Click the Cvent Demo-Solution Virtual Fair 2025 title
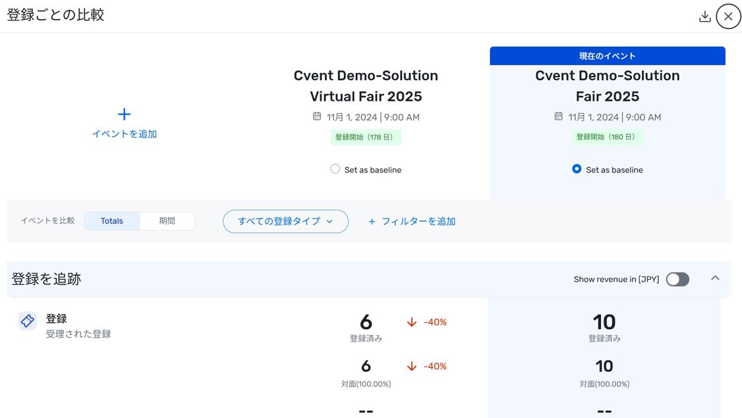The image size is (742, 418). pyautogui.click(x=366, y=86)
